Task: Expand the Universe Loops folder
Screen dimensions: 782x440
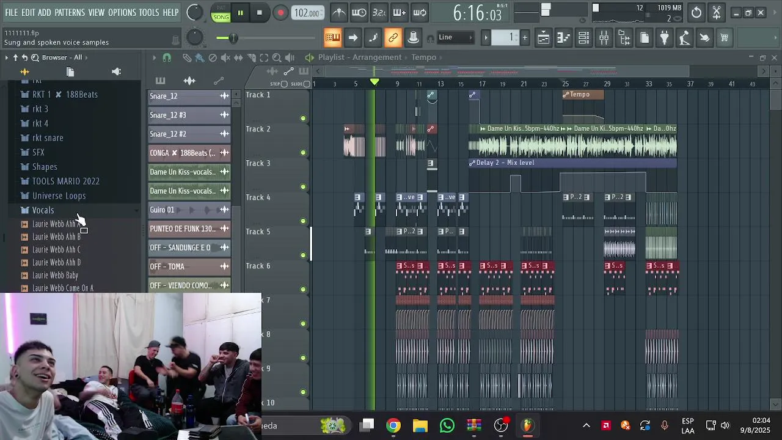Action: click(x=59, y=196)
